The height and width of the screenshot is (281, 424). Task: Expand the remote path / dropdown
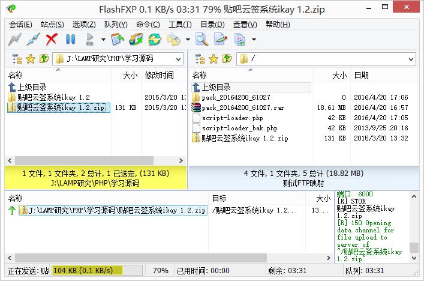pos(411,59)
